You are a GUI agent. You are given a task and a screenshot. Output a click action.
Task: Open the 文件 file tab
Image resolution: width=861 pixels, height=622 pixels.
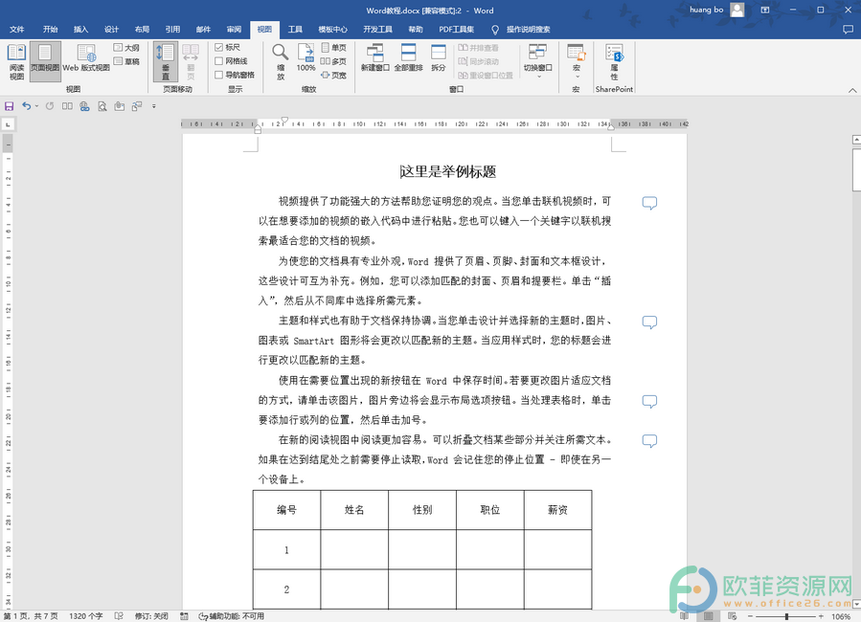pos(17,30)
